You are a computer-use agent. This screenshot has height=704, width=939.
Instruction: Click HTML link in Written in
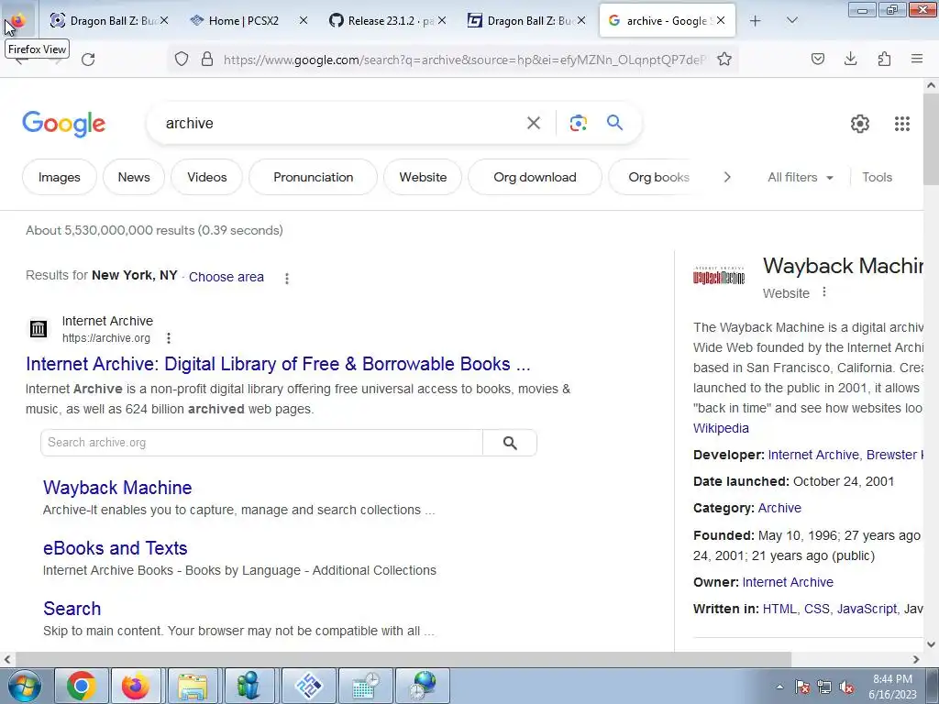[779, 609]
